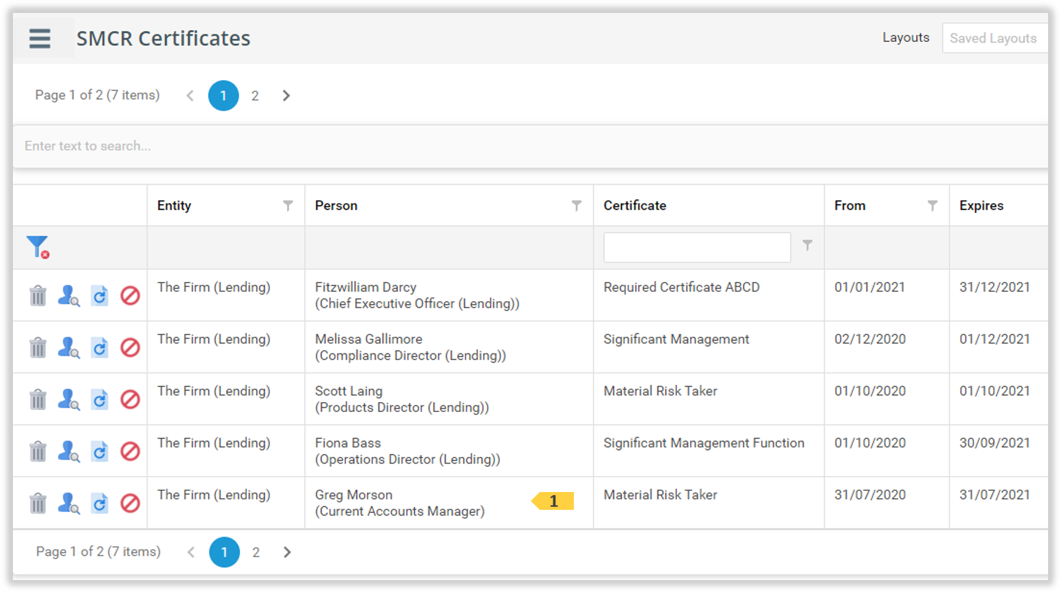1061x593 pixels.
Task: Select page 1 in top pager
Action: point(224,95)
